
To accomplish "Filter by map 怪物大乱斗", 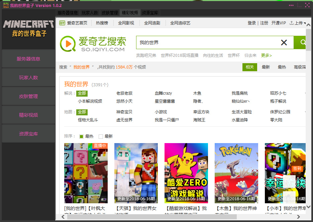I will tap(88, 120).
